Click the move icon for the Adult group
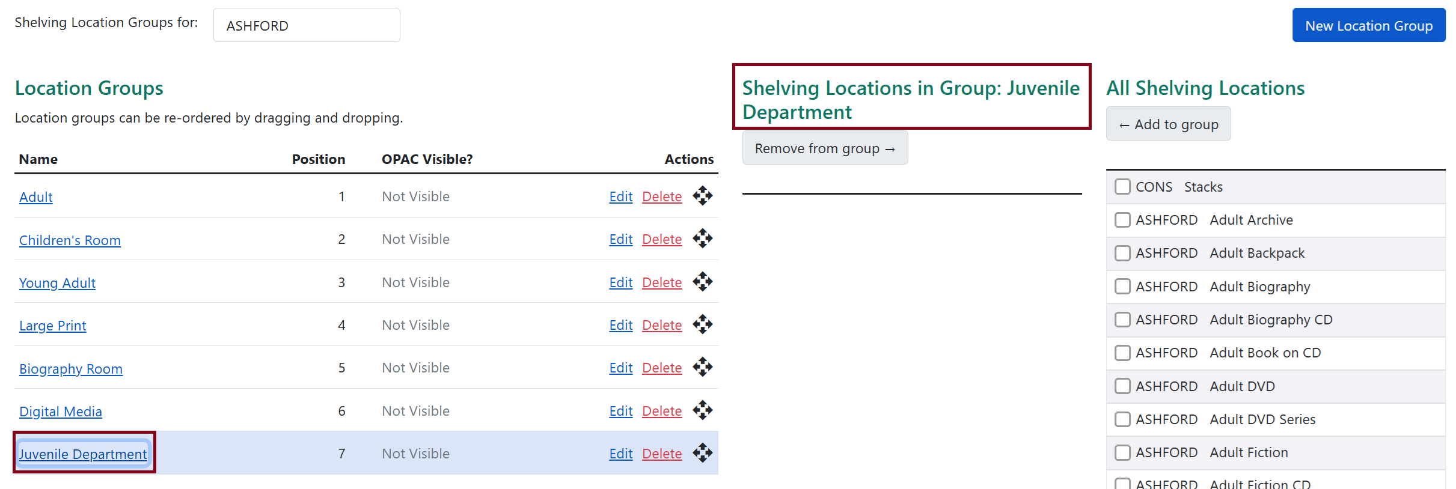Screen dimensions: 1456x489 (703, 196)
